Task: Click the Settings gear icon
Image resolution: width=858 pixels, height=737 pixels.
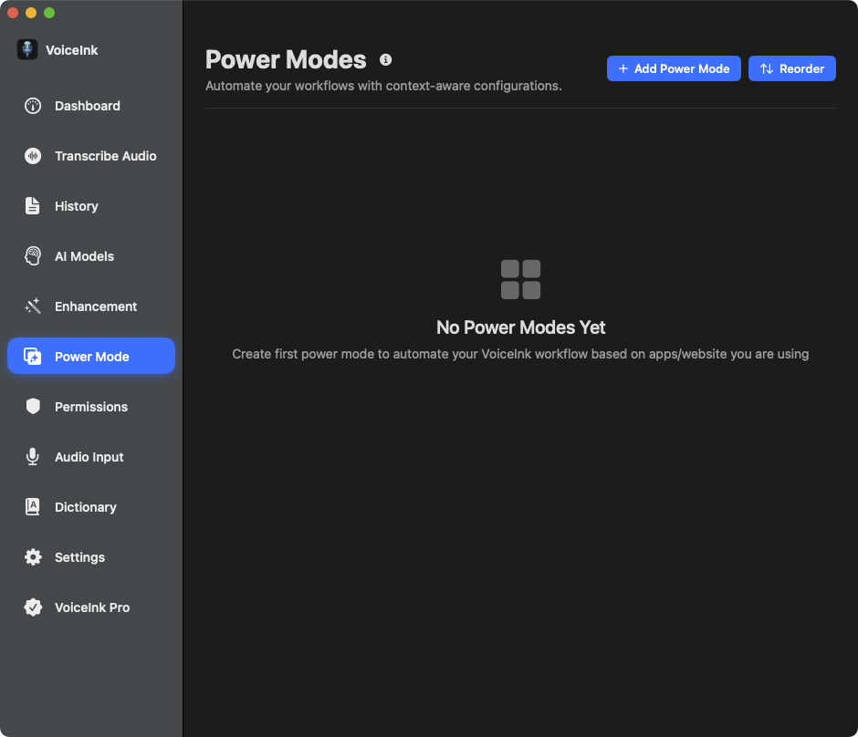Action: click(33, 557)
